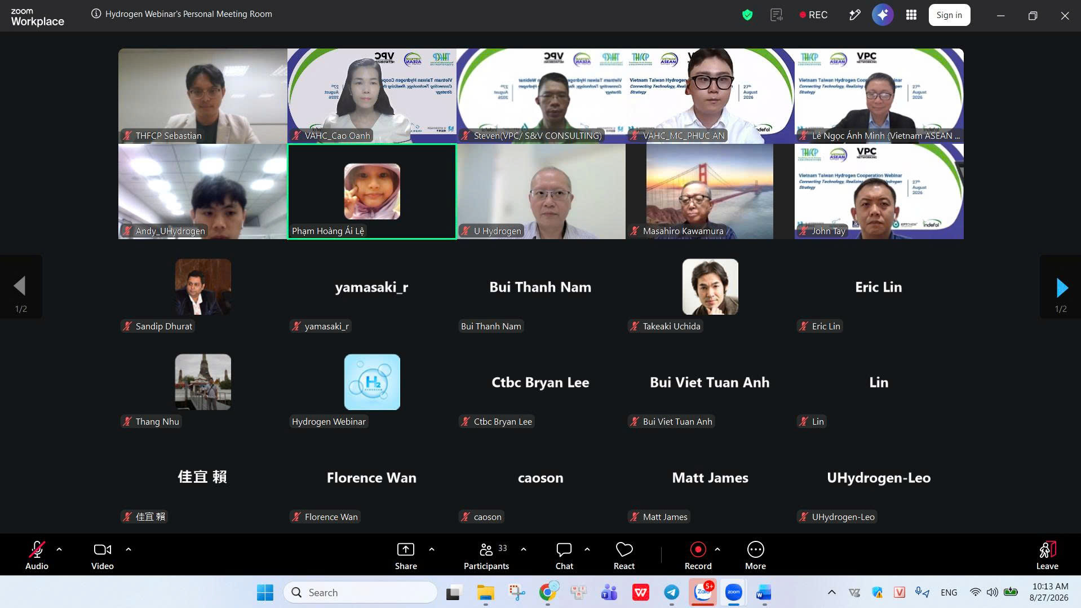Expand the Share options chevron

432,549
